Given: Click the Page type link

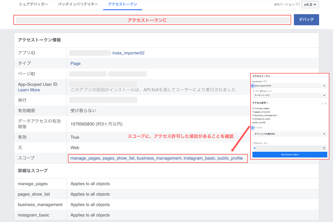Looking at the screenshot, I should [x=75, y=63].
